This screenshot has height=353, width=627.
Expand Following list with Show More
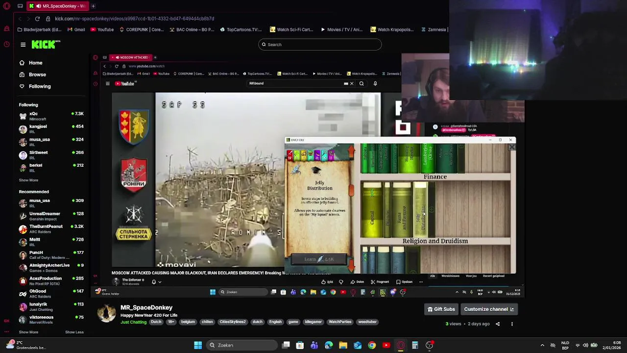[28, 180]
